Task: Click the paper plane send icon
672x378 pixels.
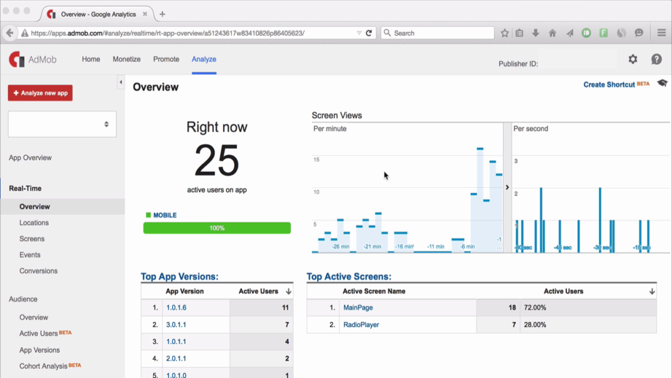Action: click(570, 33)
